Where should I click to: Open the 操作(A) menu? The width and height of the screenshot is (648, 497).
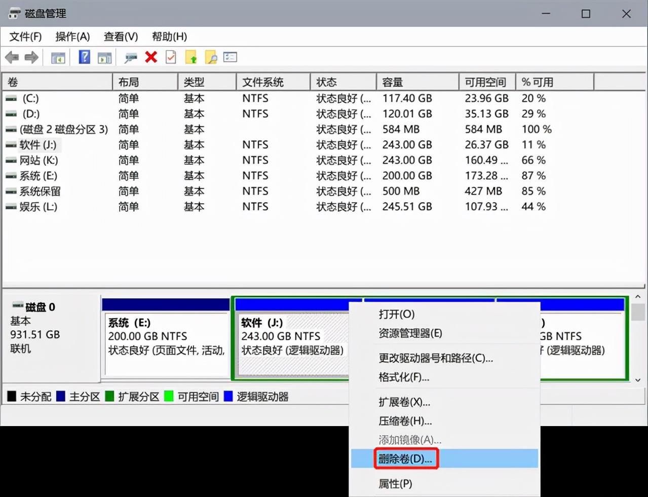click(x=71, y=36)
